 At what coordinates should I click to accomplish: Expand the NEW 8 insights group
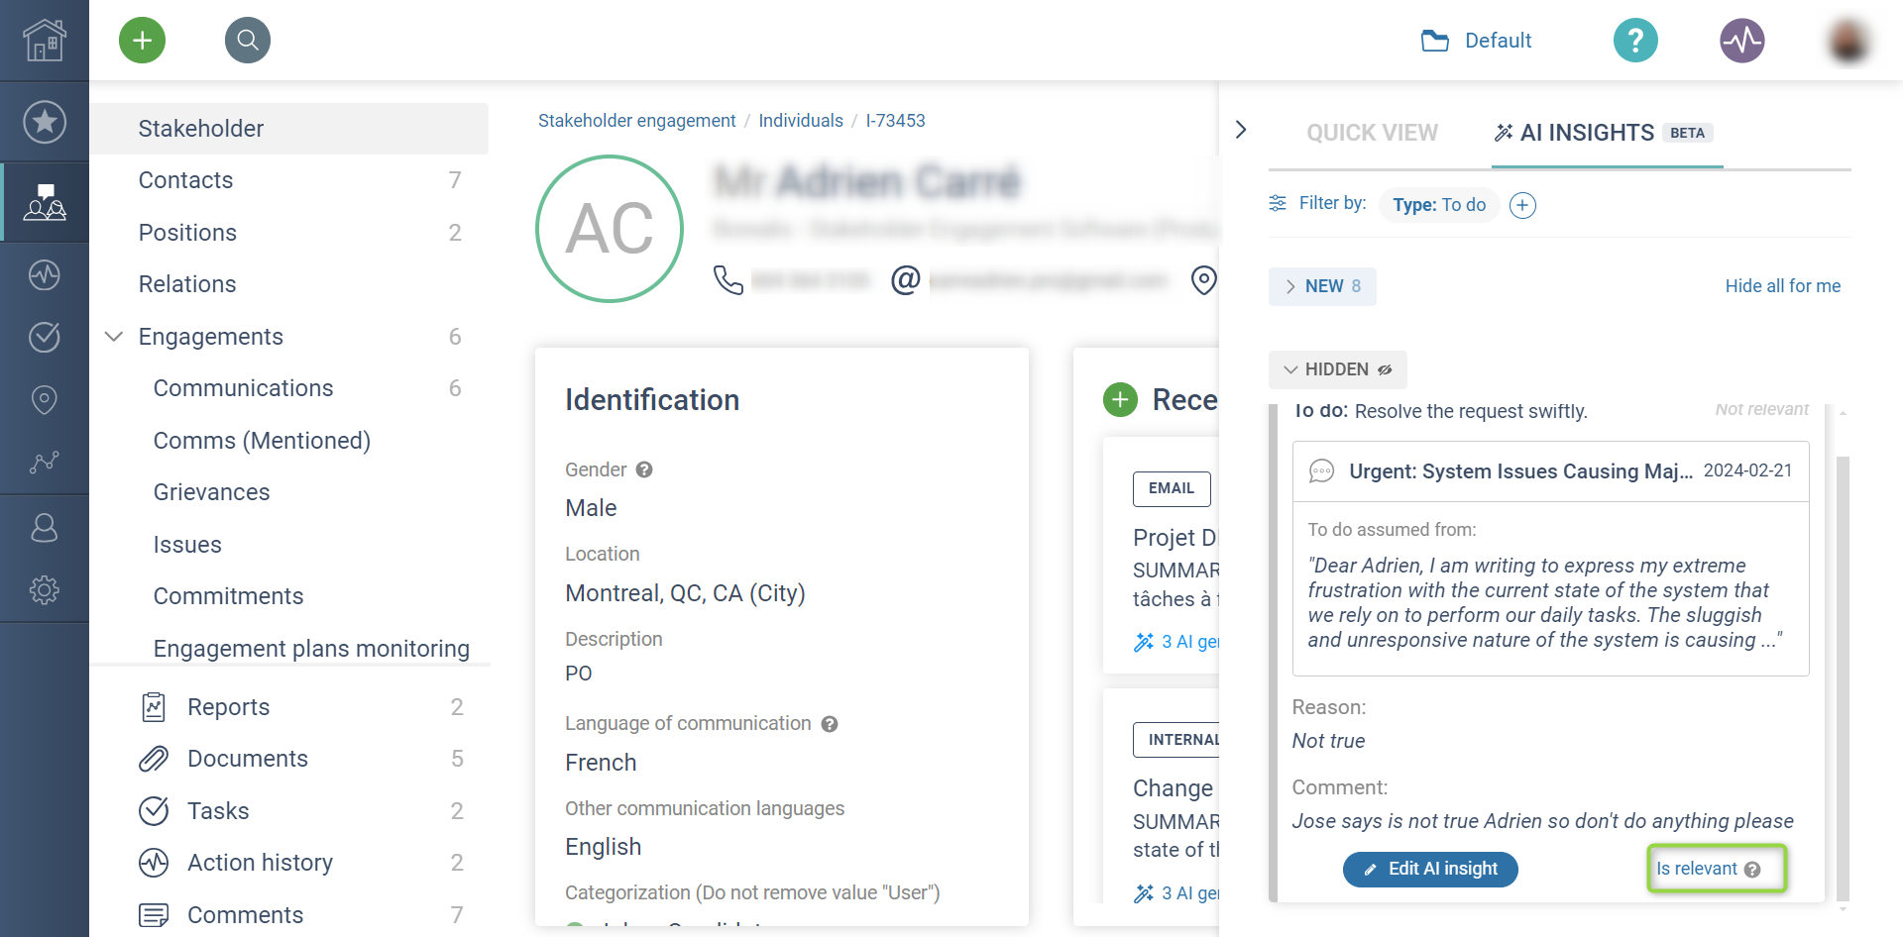click(1322, 286)
